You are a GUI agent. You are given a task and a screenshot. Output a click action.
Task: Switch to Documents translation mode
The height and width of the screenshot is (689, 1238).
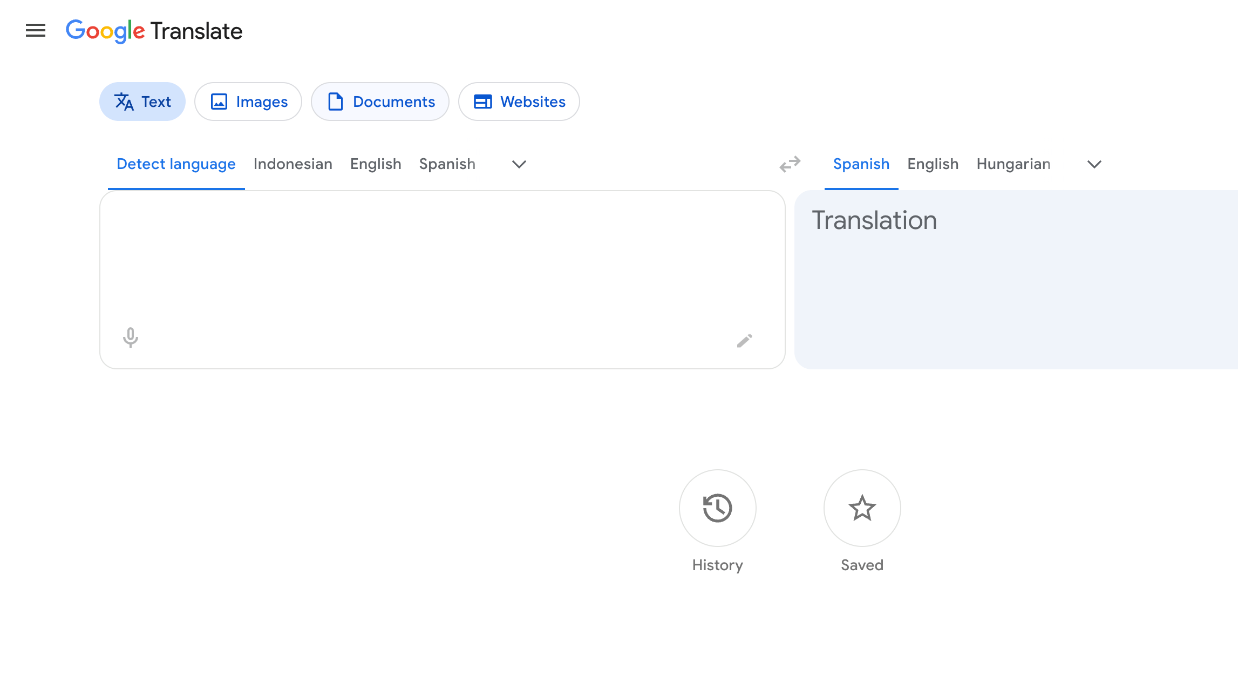(x=380, y=101)
